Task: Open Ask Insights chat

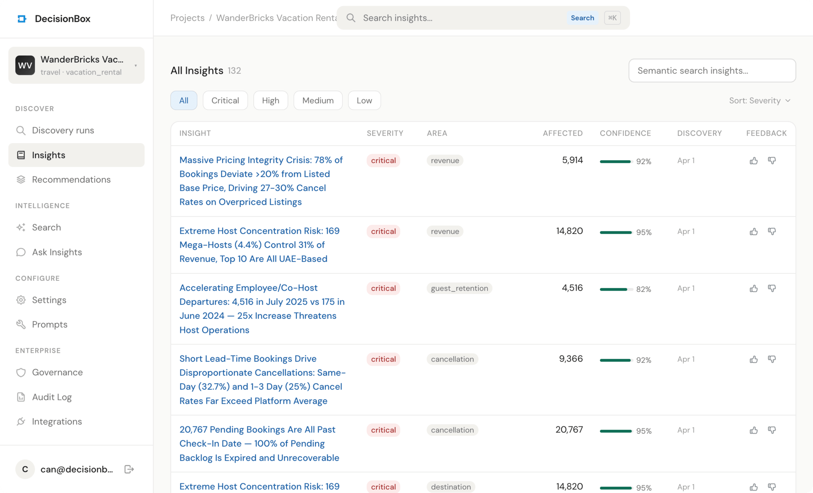Action: (57, 252)
